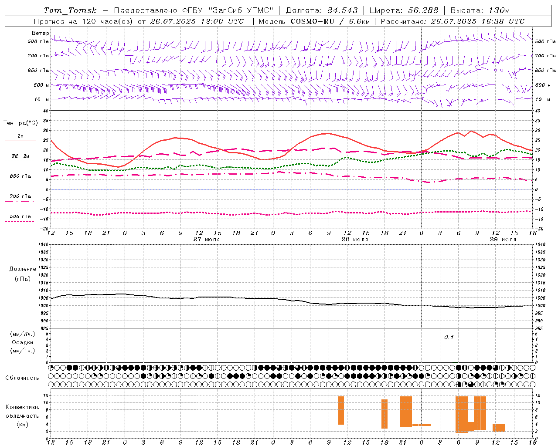The image size is (558, 446).
Task: Click the (мм/1ч.) precipitation unit label
Action: (23, 351)
